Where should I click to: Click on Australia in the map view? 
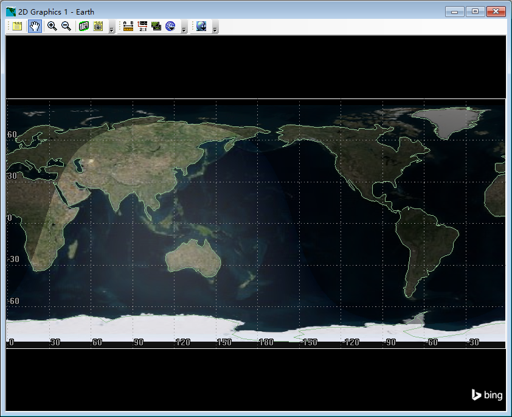[195, 255]
